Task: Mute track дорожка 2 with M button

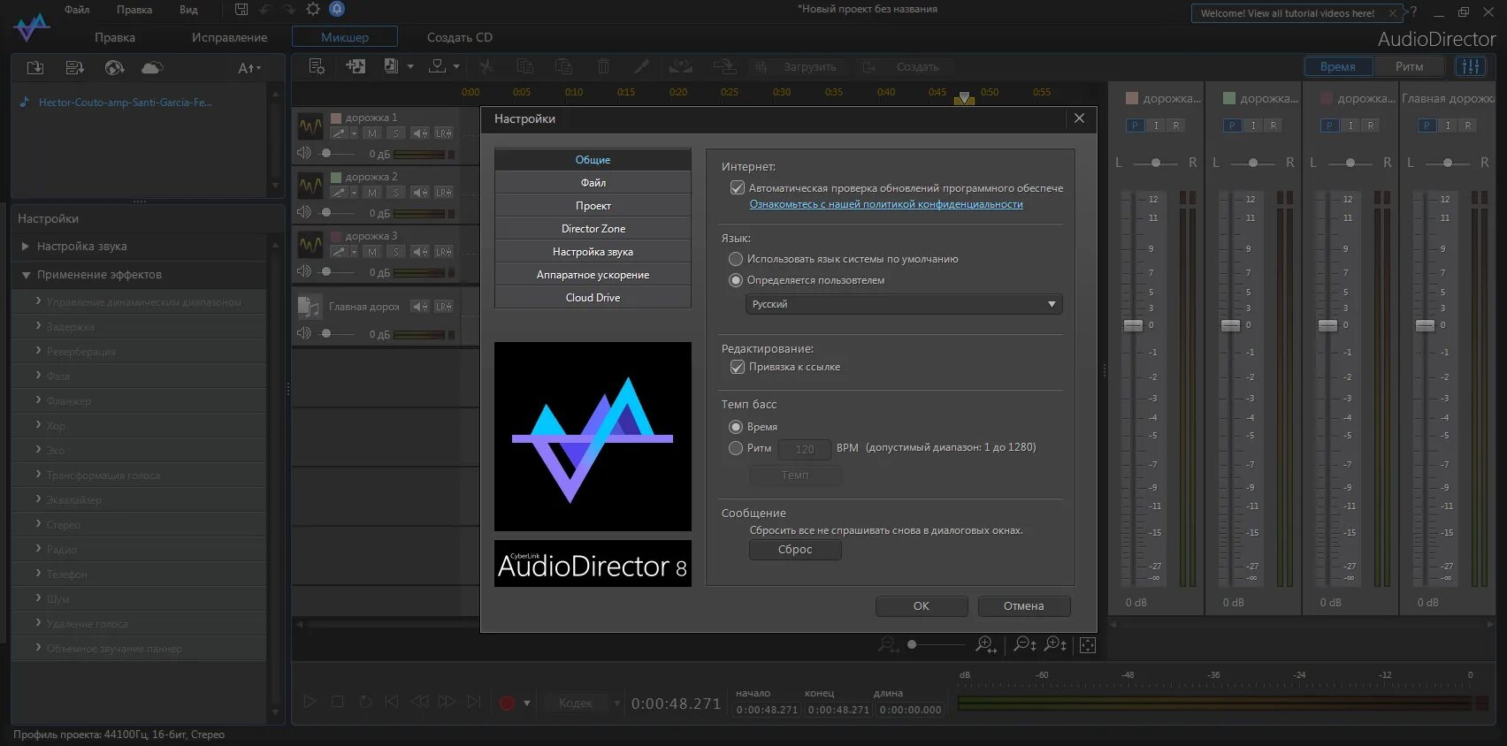Action: pyautogui.click(x=372, y=193)
